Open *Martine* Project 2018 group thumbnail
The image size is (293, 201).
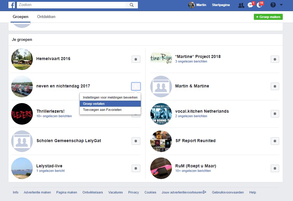click(x=161, y=59)
